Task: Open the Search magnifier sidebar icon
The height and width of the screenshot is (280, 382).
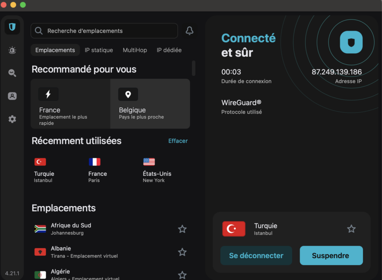Action: point(12,73)
